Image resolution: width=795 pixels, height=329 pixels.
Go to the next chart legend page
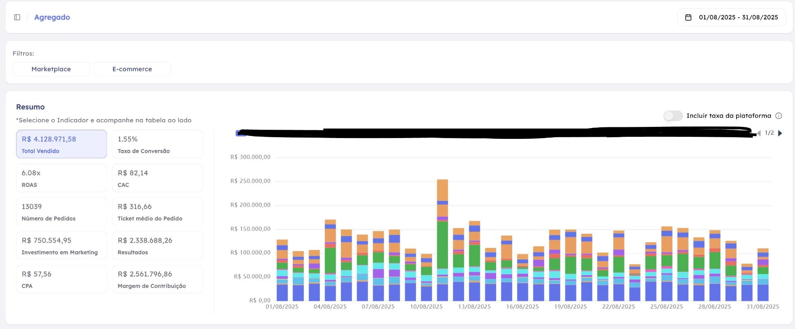pos(780,133)
